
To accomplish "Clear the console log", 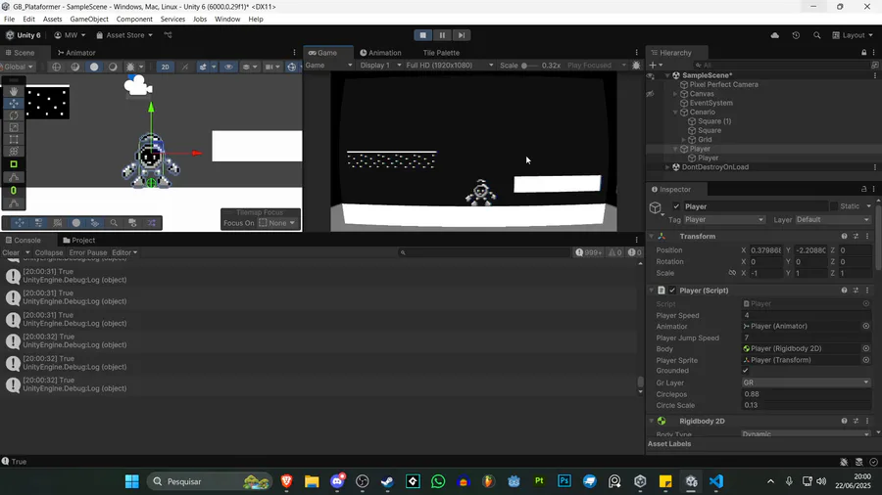I will 11,252.
